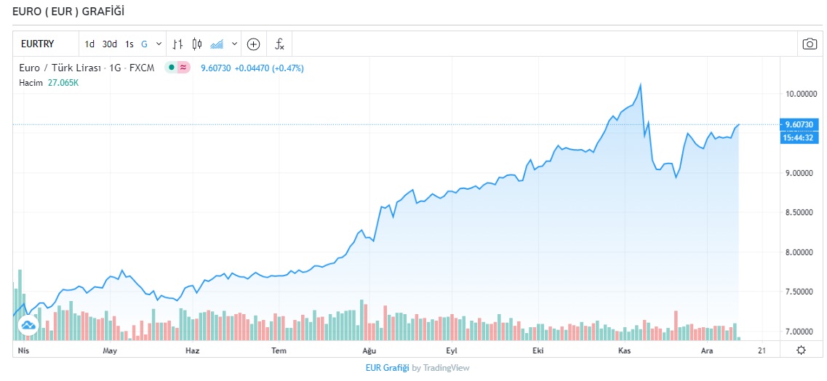
Task: Click the EURTRY symbol search field
Action: 44,44
